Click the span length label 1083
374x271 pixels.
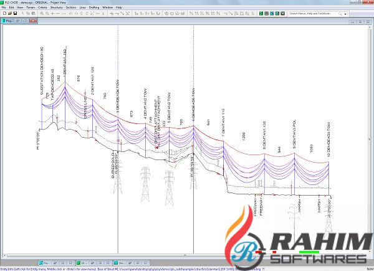pos(311,148)
